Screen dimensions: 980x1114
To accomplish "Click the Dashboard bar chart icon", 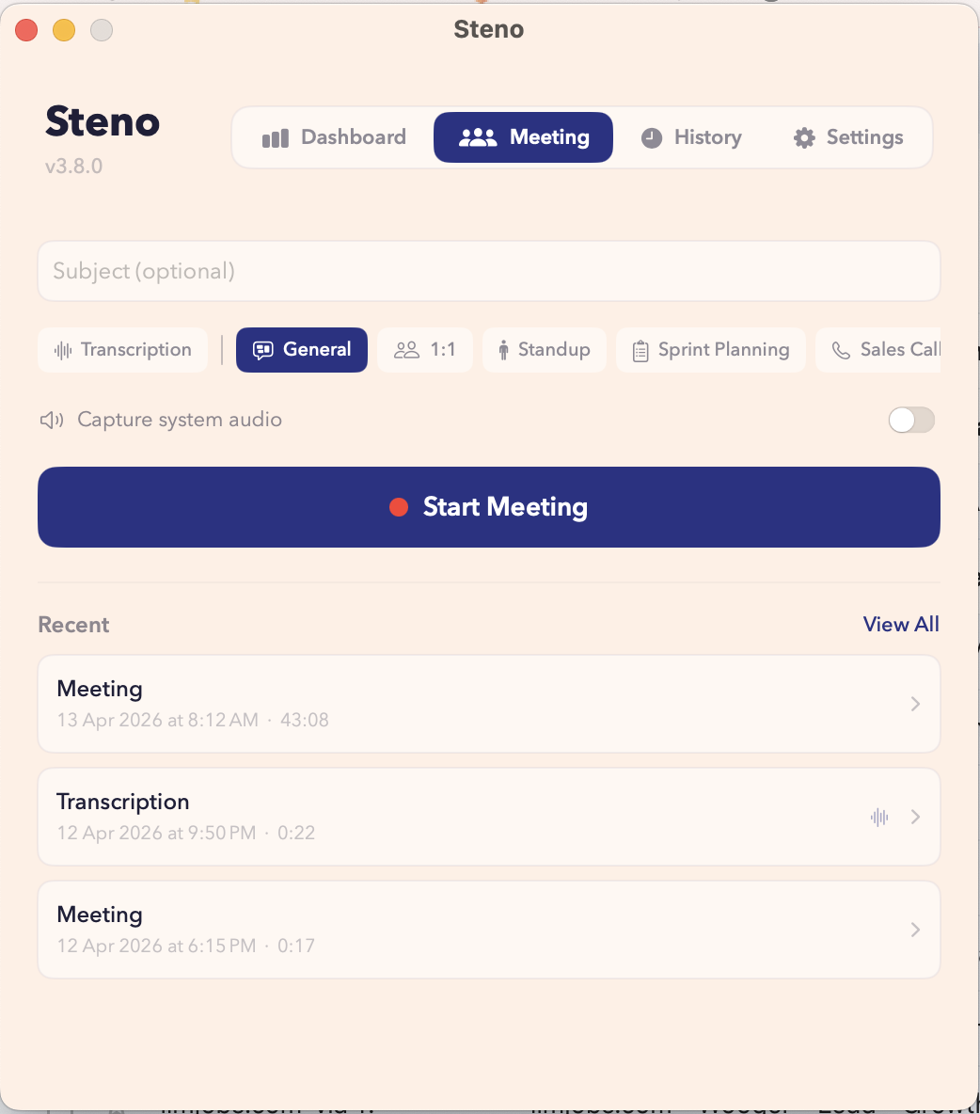I will (275, 138).
